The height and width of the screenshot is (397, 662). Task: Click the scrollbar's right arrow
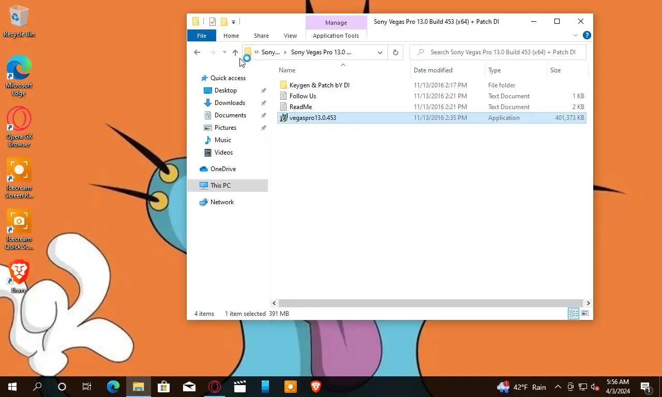588,303
